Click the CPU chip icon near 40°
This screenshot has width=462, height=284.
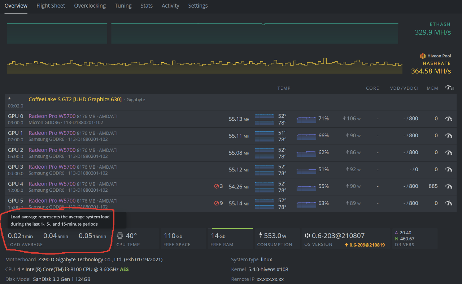point(120,236)
